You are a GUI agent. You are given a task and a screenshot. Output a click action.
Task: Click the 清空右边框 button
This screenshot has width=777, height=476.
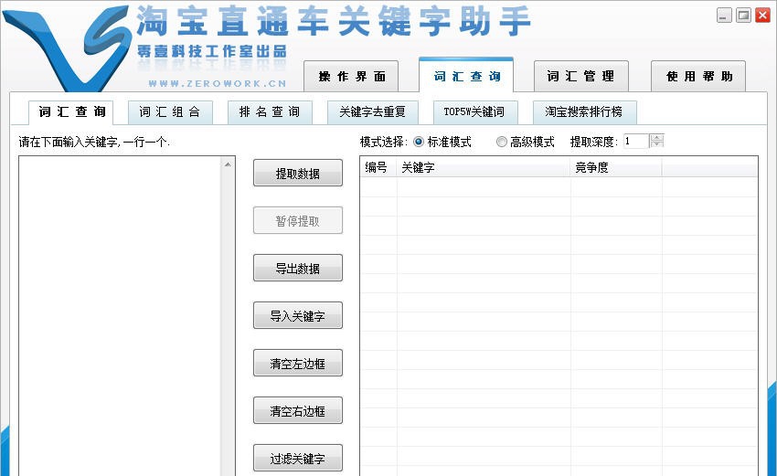pyautogui.click(x=298, y=410)
